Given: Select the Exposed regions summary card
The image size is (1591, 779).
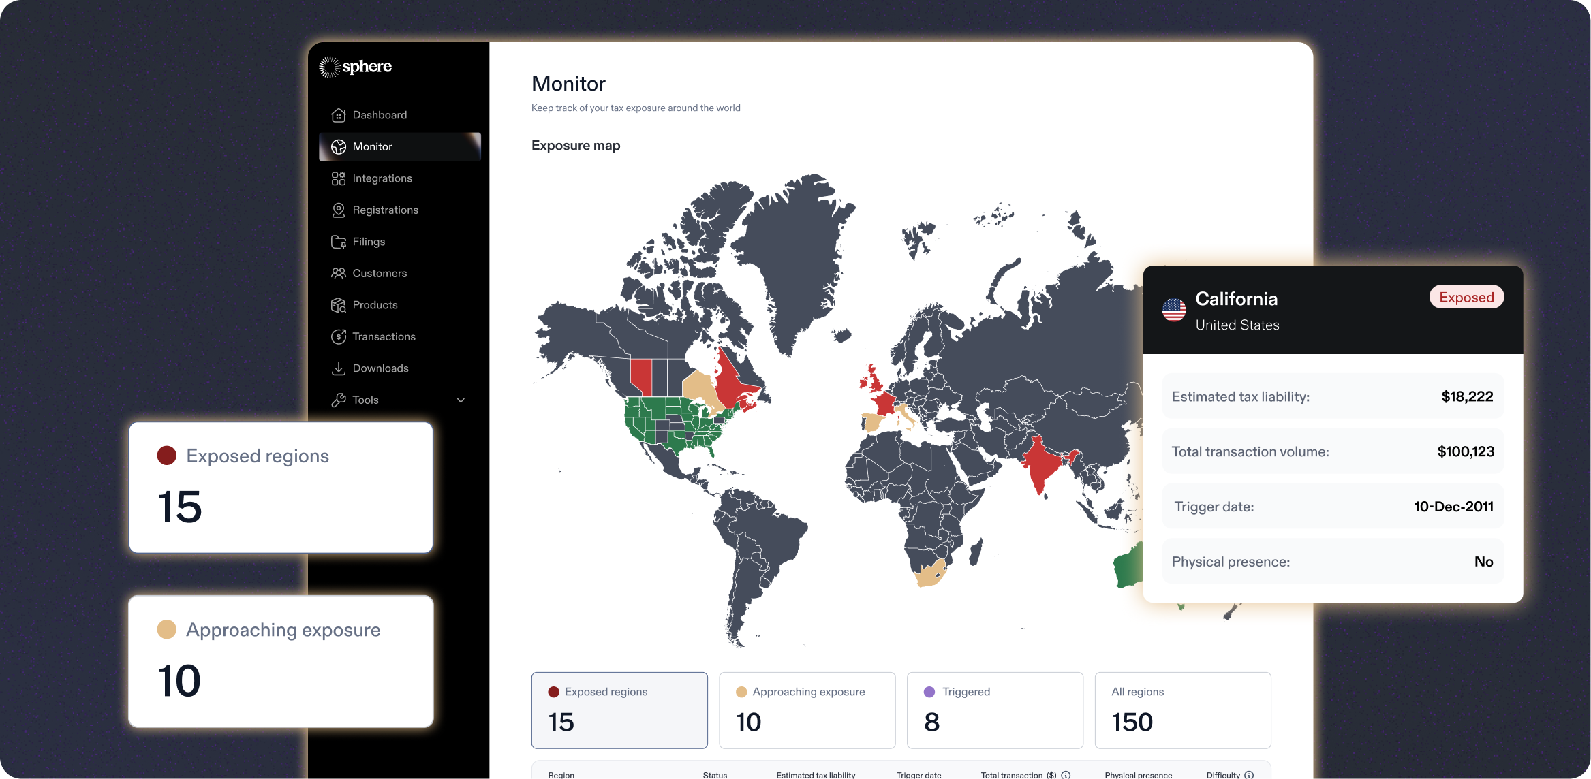Looking at the screenshot, I should pyautogui.click(x=619, y=710).
